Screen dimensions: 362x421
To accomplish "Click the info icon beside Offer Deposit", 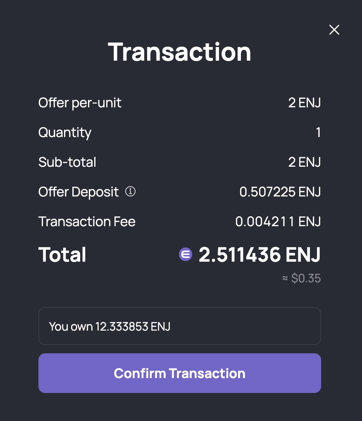I will [x=130, y=192].
